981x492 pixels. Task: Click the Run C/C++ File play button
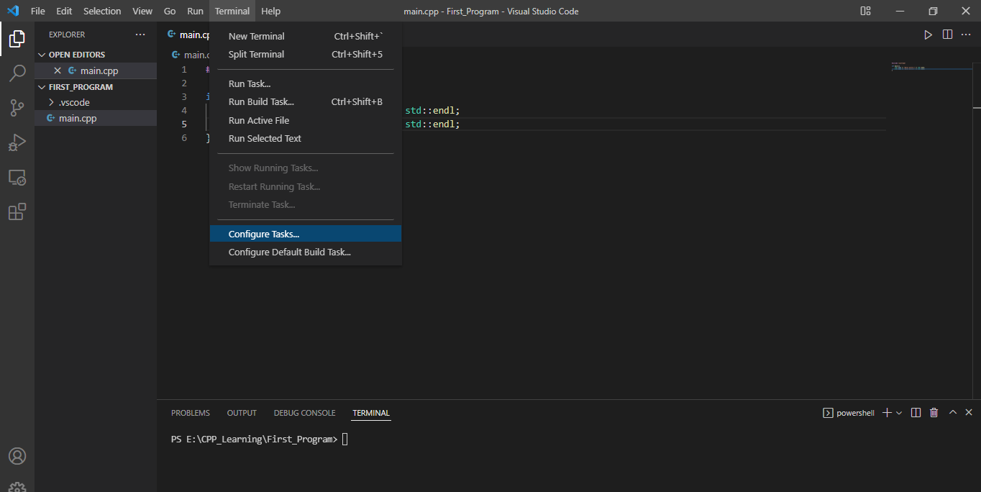pos(928,34)
